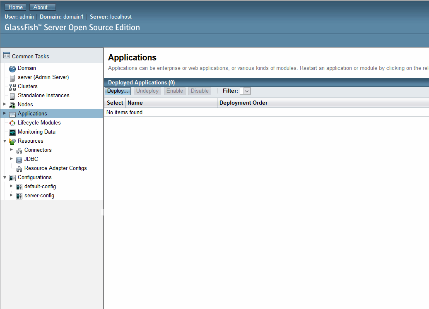This screenshot has height=309, width=429.
Task: Click the Monitoring Data chart icon
Action: [12, 132]
